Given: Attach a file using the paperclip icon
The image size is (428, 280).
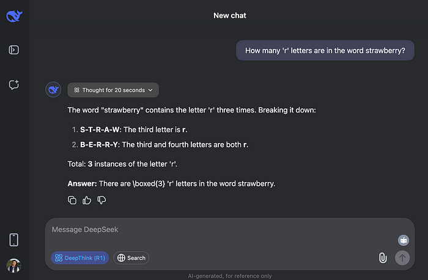Looking at the screenshot, I should [x=383, y=258].
